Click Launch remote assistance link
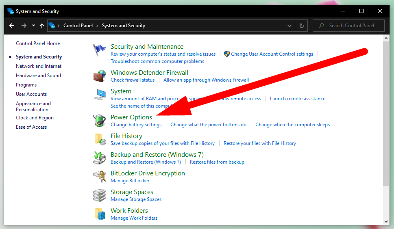 [x=298, y=99]
